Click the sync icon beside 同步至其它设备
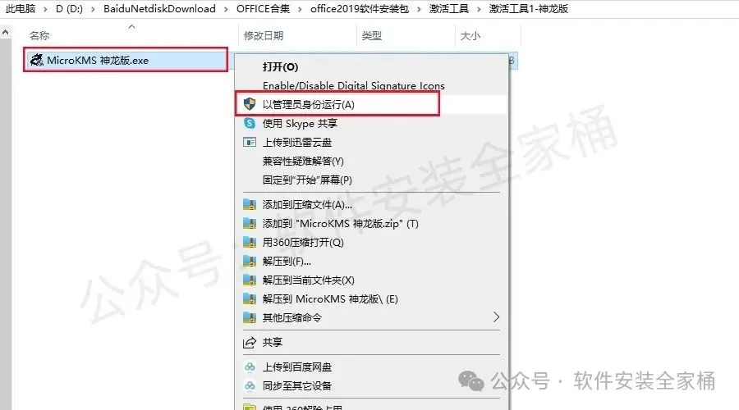 point(250,385)
